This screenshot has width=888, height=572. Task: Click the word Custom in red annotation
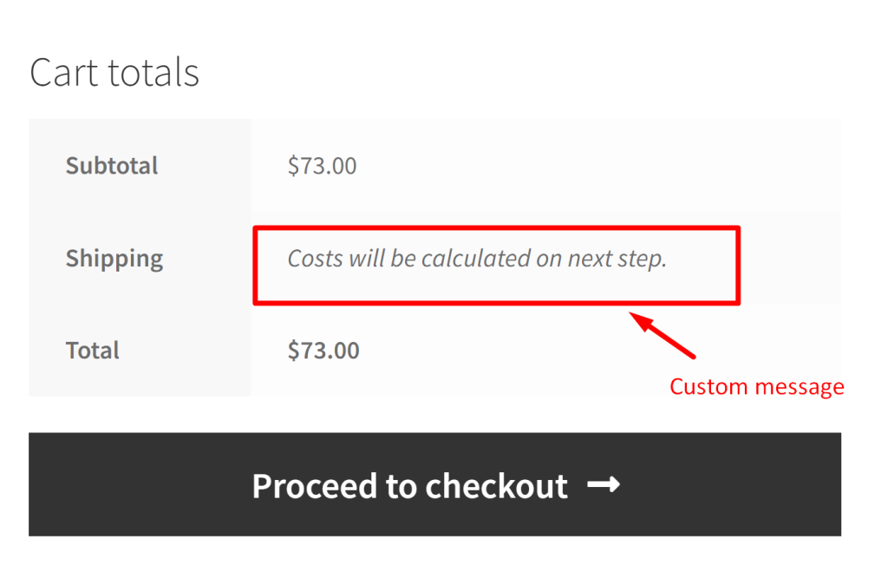[707, 386]
